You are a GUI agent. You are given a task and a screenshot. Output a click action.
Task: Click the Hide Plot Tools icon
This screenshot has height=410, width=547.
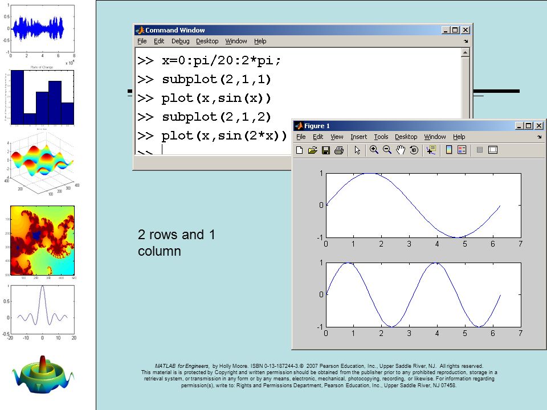click(480, 150)
